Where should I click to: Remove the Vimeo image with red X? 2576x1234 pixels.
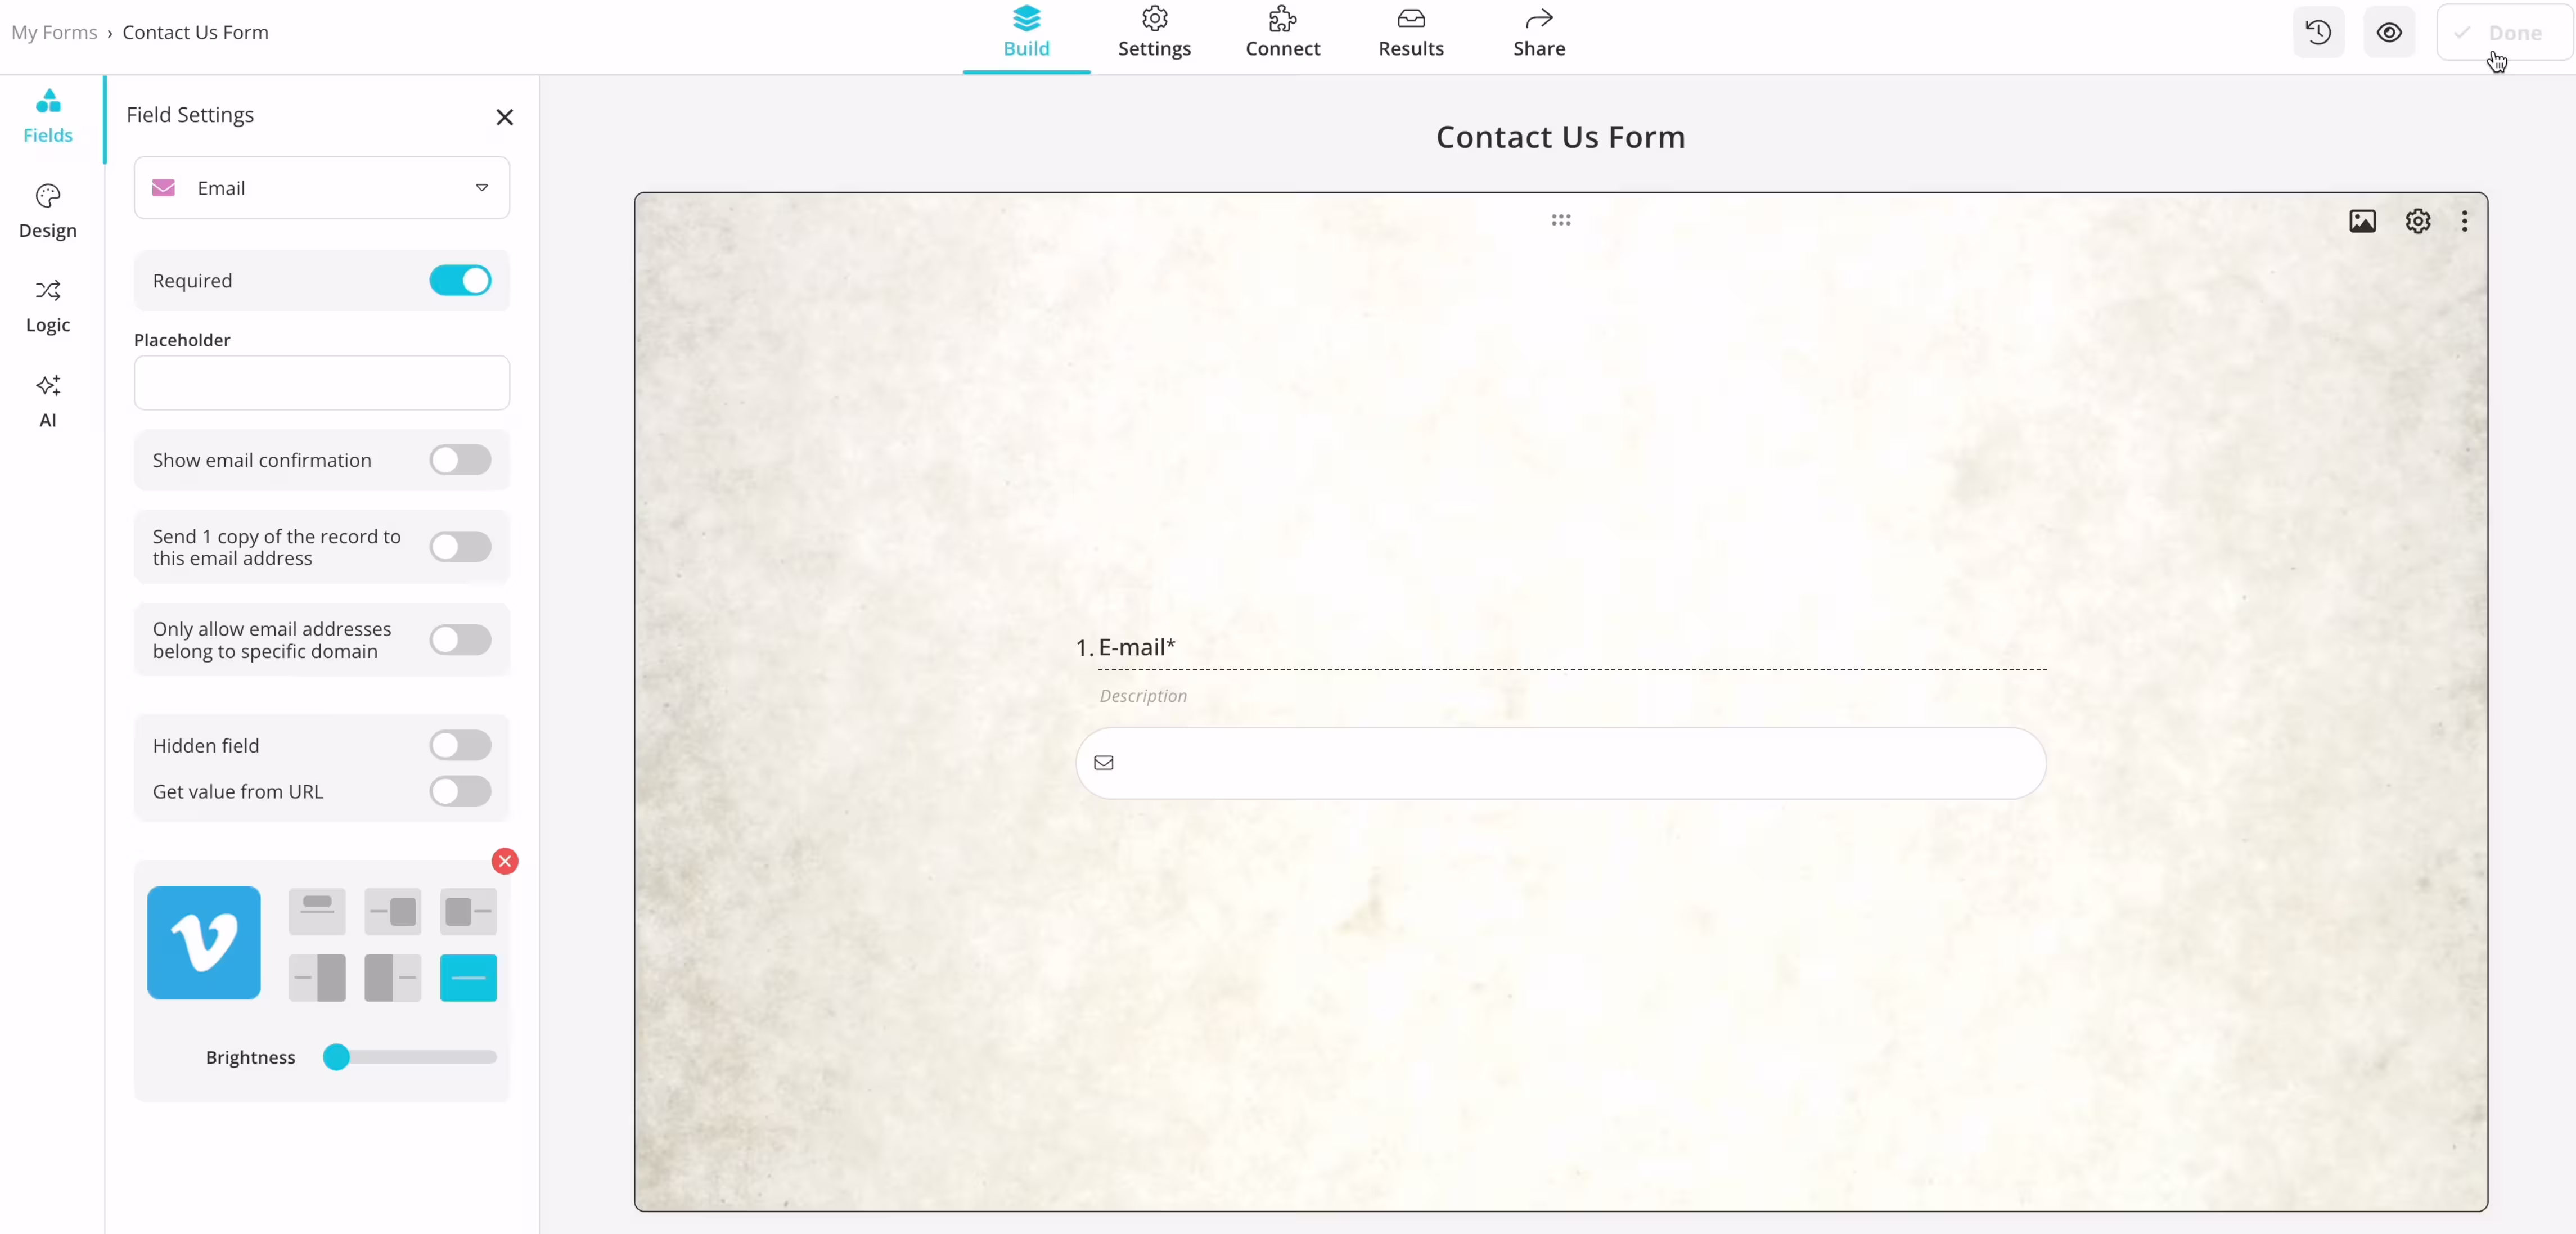click(505, 861)
